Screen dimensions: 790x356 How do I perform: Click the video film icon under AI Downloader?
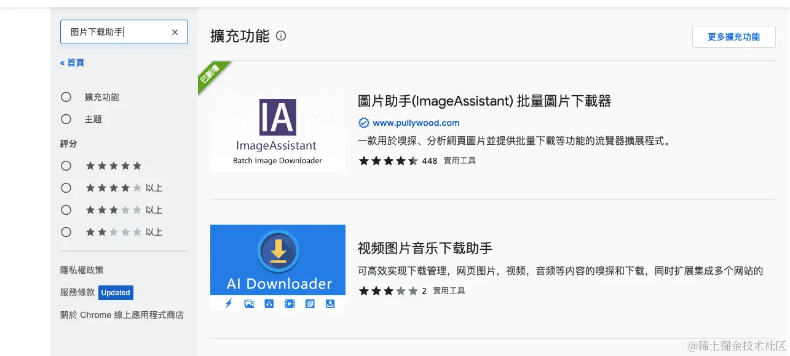[290, 303]
